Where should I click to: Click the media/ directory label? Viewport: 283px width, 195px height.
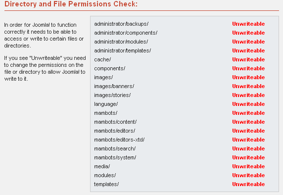click(x=102, y=166)
